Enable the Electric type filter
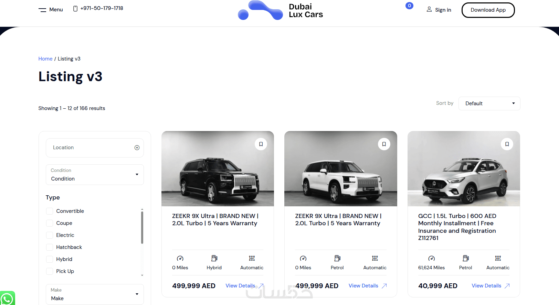559x305 pixels. [x=50, y=235]
